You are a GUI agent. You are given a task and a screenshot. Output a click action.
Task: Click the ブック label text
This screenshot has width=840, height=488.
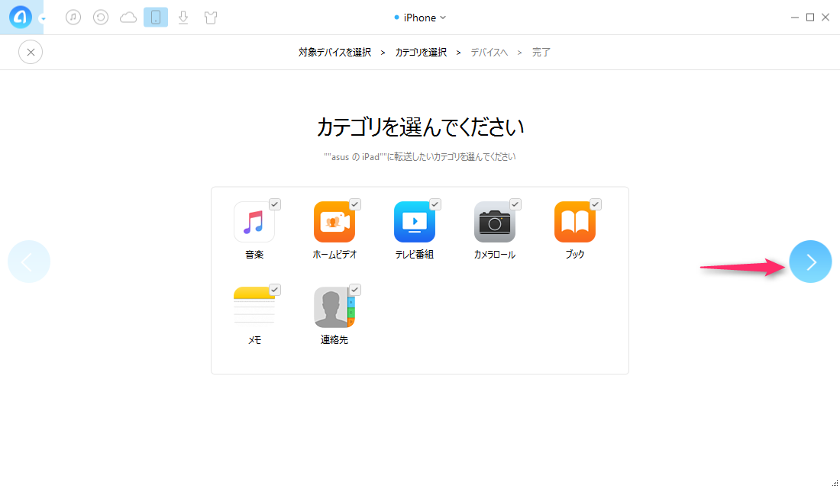[x=575, y=255]
